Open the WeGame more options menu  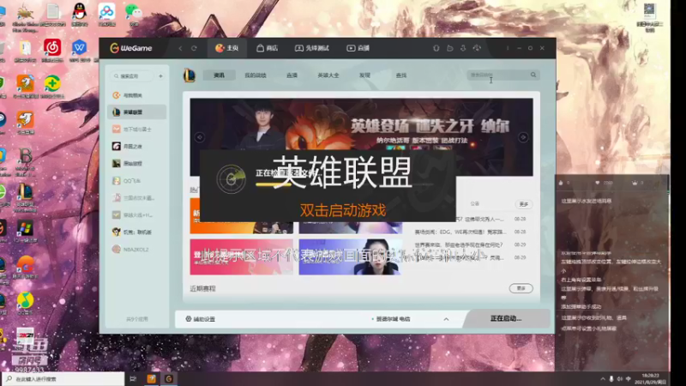pos(508,48)
